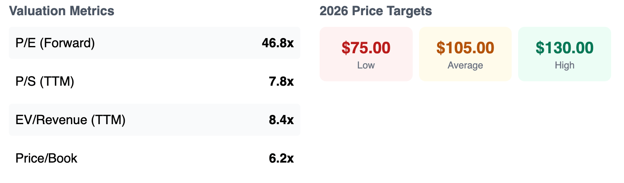Click the $105.00 average target value

tap(465, 48)
